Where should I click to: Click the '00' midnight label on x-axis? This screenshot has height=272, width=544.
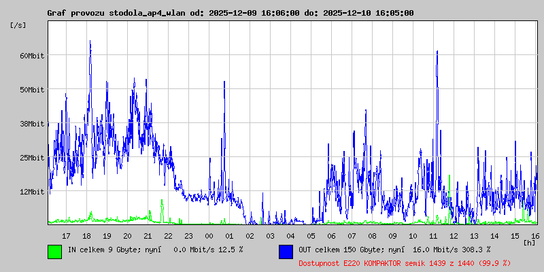click(209, 236)
